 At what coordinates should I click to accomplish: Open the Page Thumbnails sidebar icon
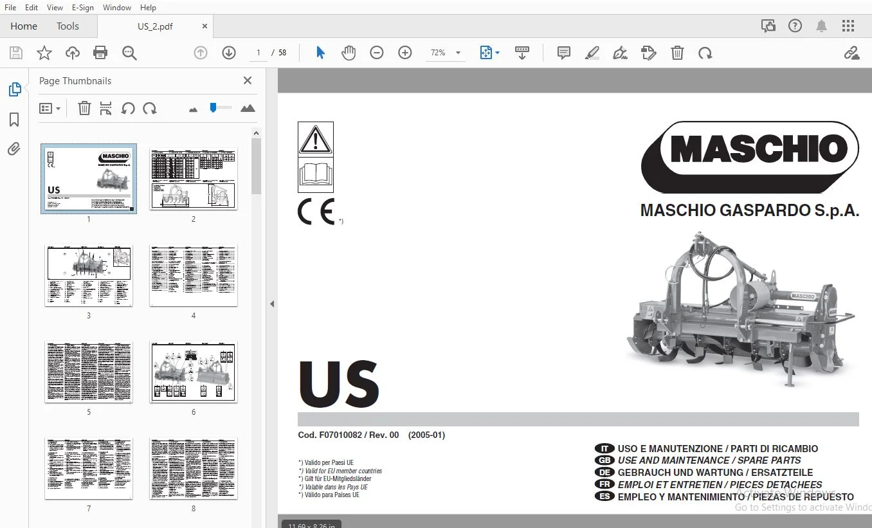14,89
